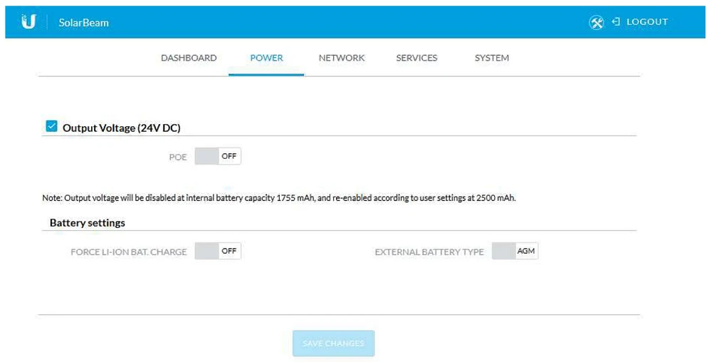Open the System tab

pyautogui.click(x=491, y=58)
